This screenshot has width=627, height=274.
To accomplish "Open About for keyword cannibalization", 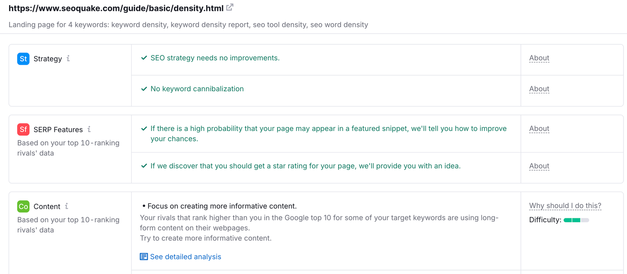I will click(539, 89).
